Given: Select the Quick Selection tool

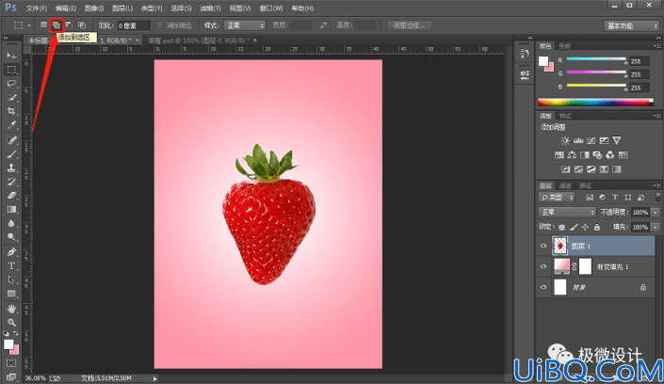Looking at the screenshot, I should pyautogui.click(x=11, y=97).
